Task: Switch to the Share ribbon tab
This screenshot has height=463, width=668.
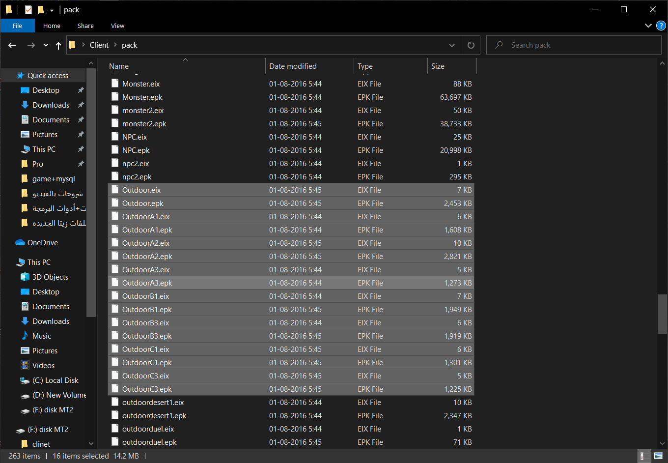Action: pos(85,26)
